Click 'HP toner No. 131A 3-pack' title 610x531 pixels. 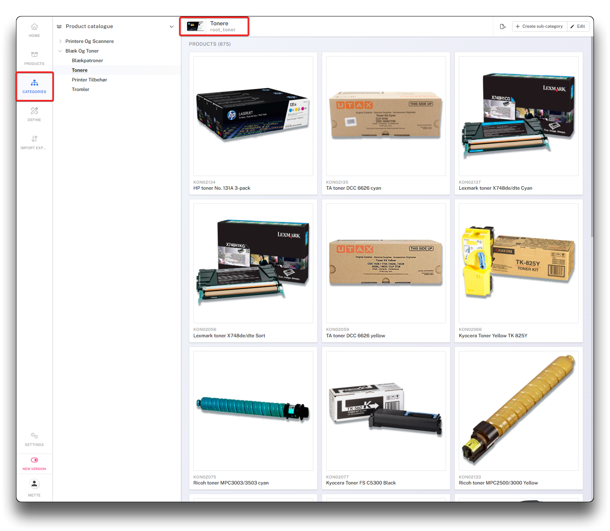pos(222,188)
